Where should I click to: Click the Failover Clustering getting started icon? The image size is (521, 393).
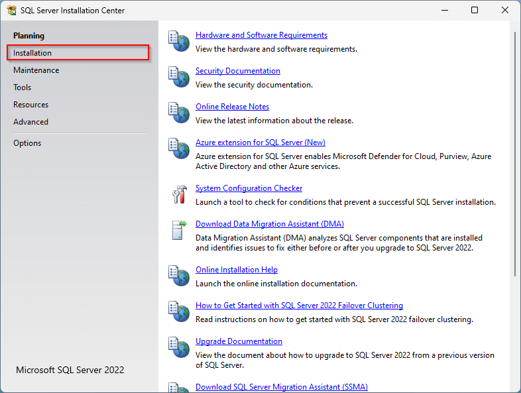pyautogui.click(x=178, y=311)
